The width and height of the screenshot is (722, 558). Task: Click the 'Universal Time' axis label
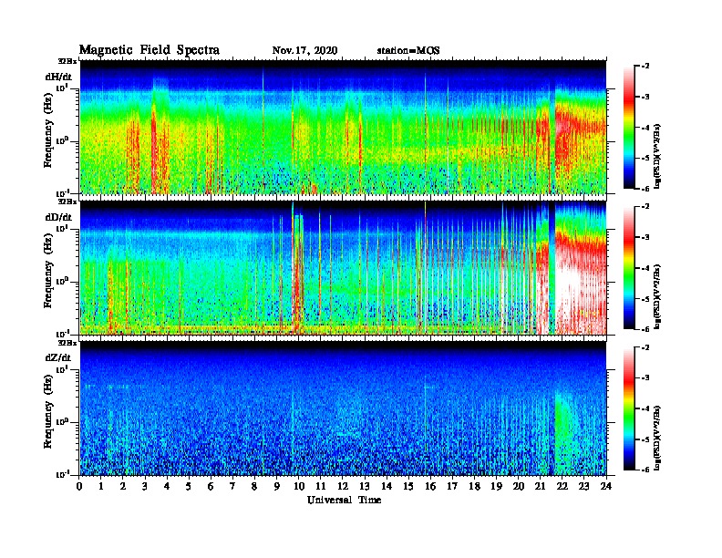tap(344, 500)
